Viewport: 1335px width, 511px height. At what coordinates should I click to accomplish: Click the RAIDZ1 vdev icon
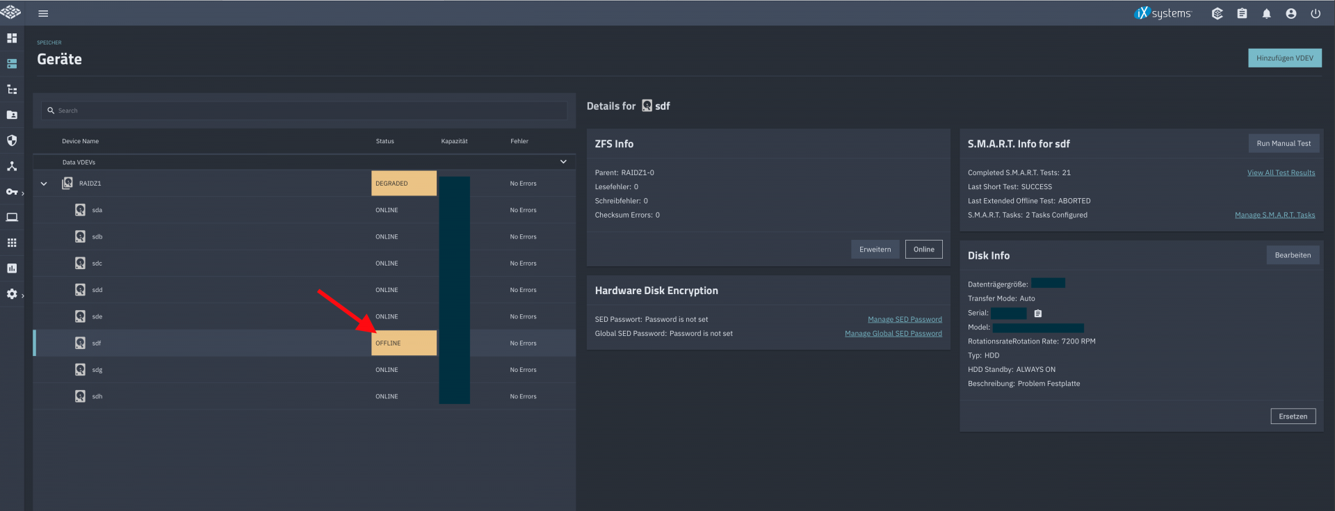(x=67, y=184)
